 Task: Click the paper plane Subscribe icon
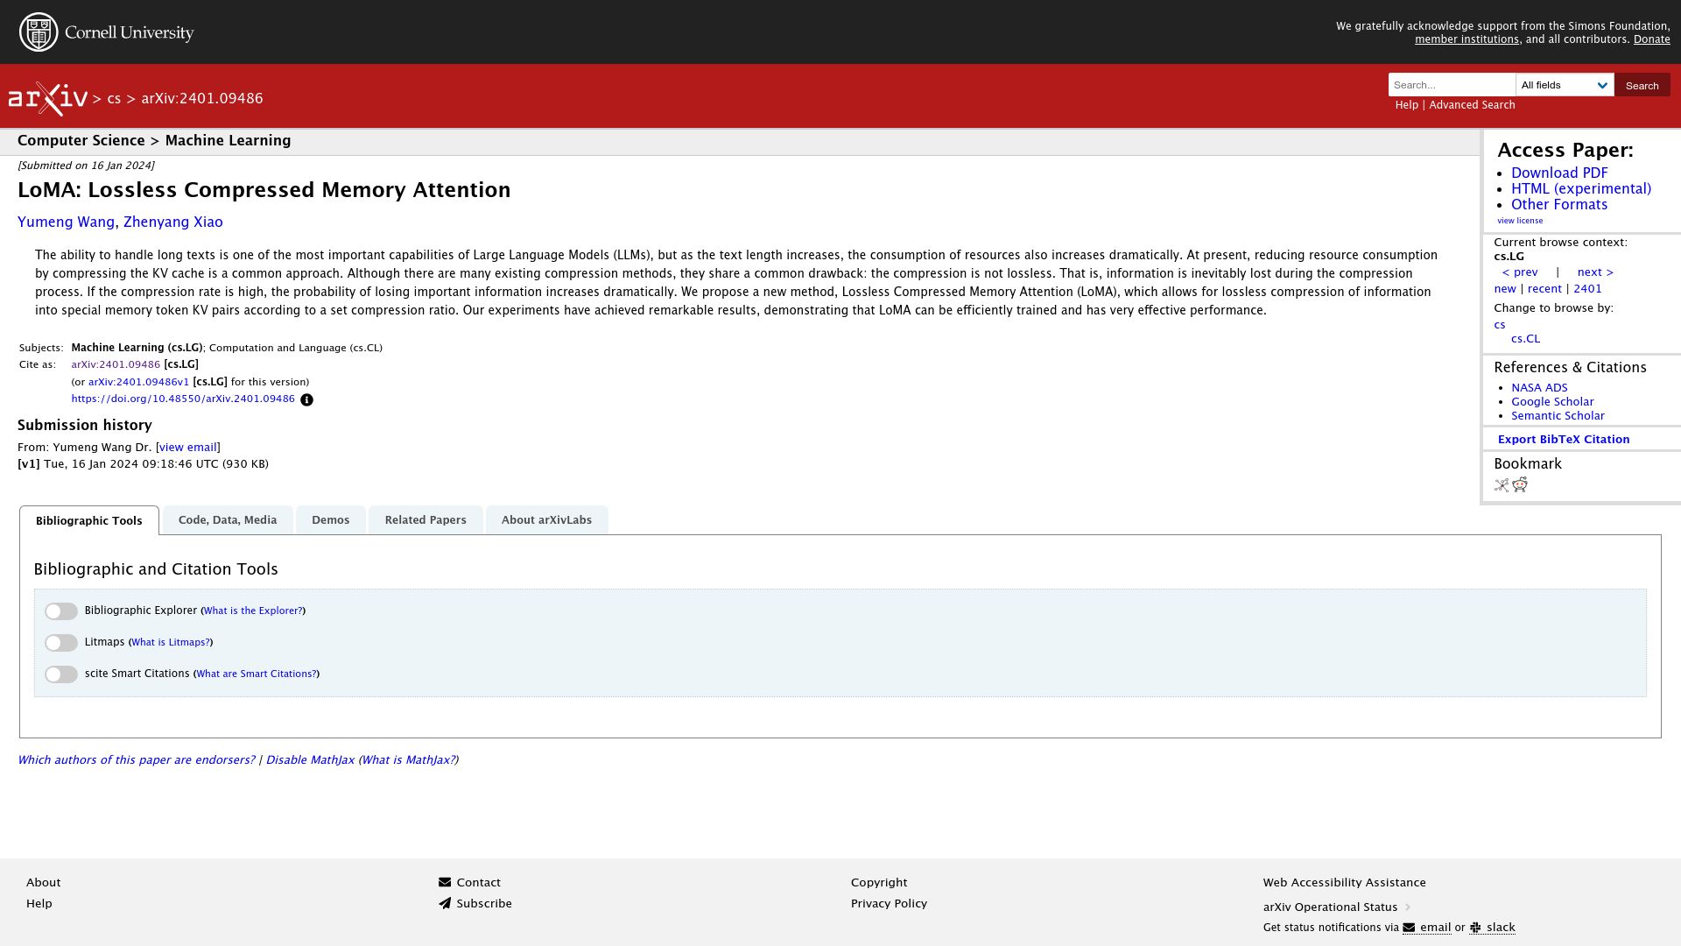click(x=445, y=904)
